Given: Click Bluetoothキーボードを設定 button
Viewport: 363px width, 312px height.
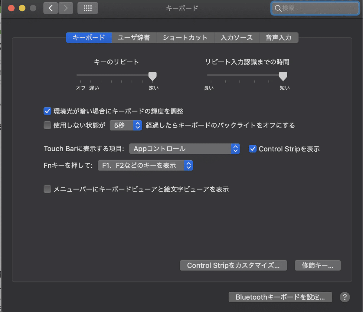Looking at the screenshot, I should (280, 297).
